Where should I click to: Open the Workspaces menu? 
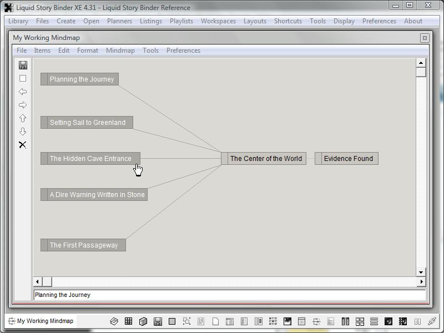pyautogui.click(x=218, y=21)
